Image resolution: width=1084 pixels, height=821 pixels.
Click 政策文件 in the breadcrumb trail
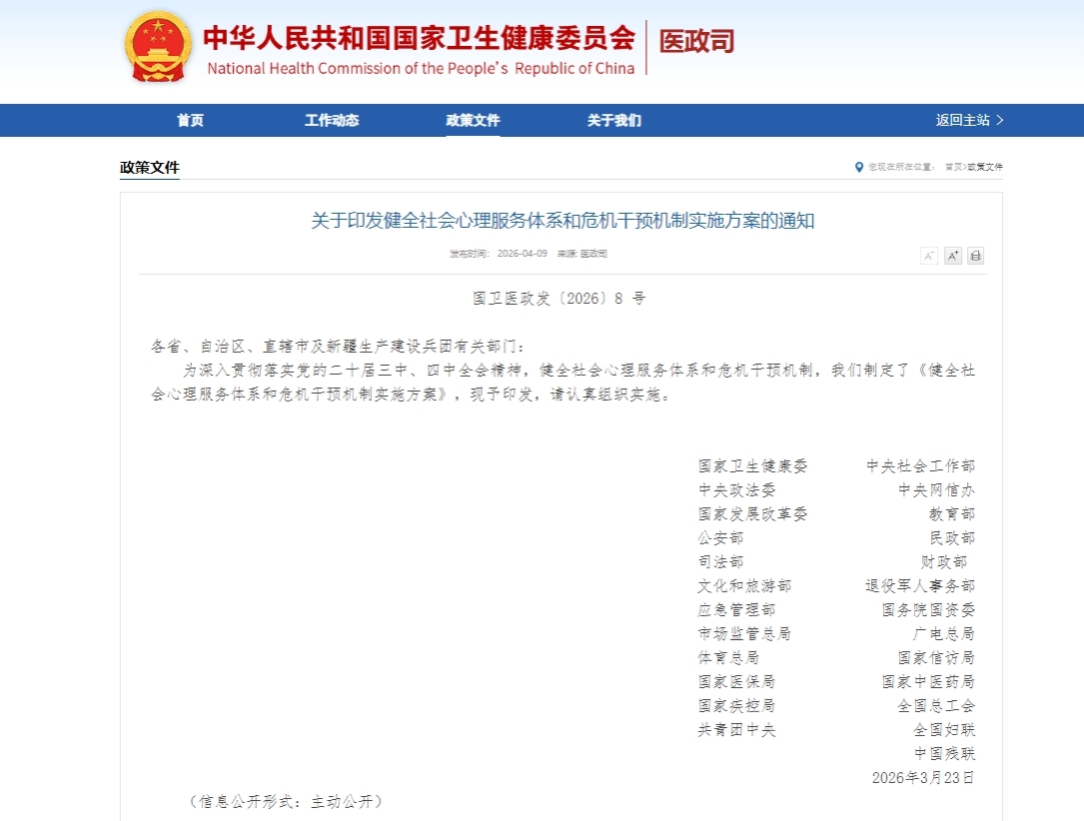(x=987, y=167)
